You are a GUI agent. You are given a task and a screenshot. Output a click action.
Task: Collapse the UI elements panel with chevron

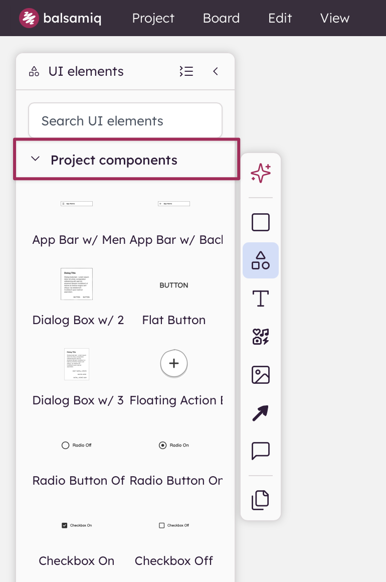[x=216, y=71]
